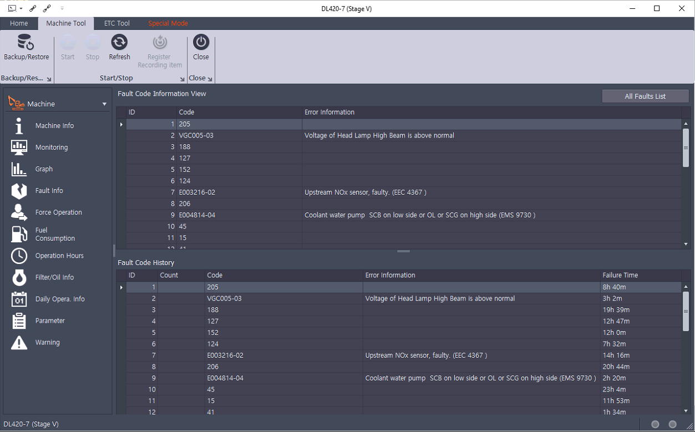Click Upstream NOx sensor text in history
The height and width of the screenshot is (432, 695).
[x=426, y=355]
